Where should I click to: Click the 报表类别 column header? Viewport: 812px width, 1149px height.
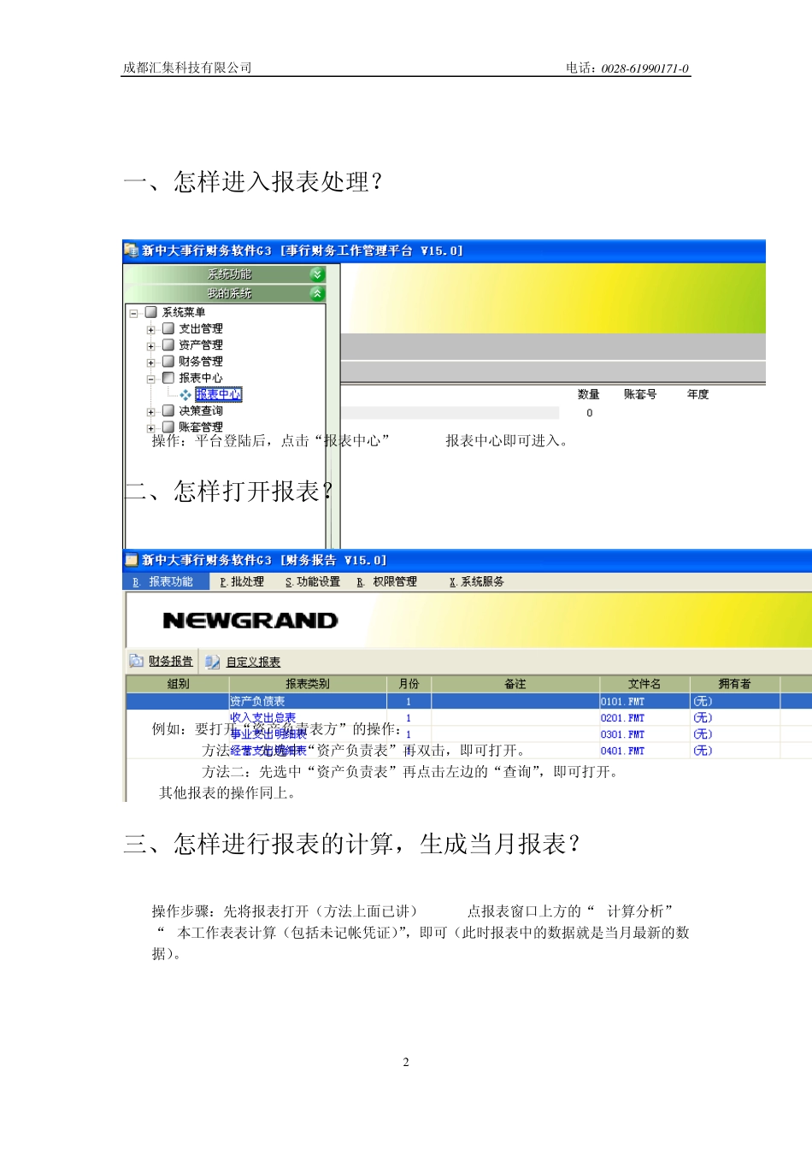[308, 684]
